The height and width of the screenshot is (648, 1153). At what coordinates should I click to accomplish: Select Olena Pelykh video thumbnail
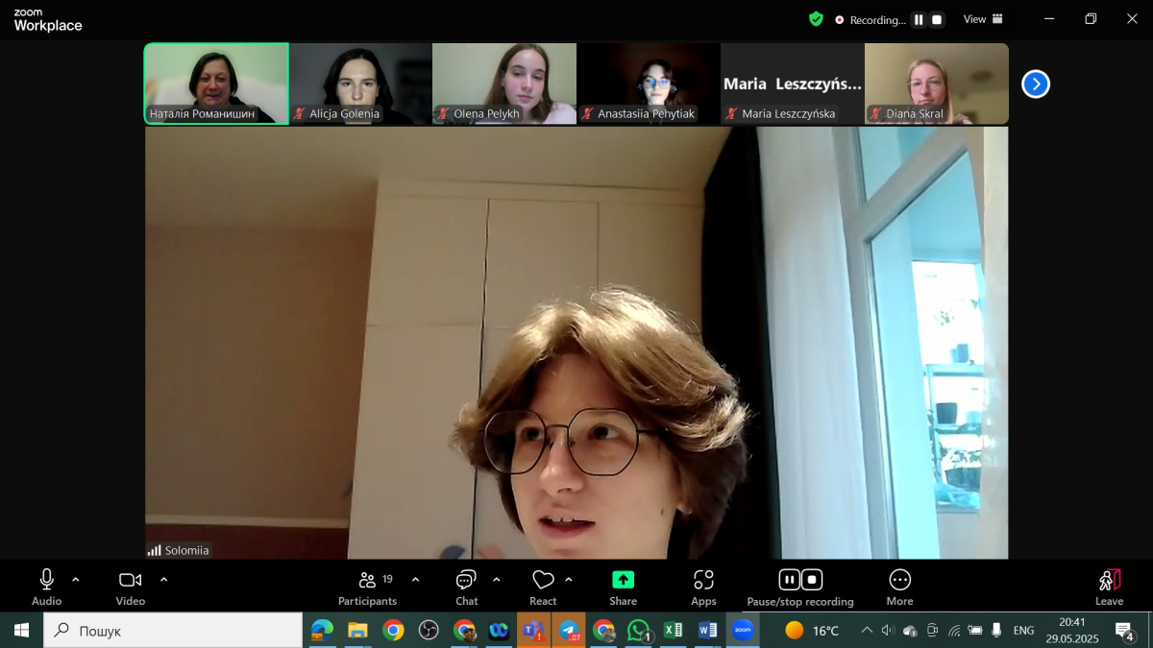[504, 84]
